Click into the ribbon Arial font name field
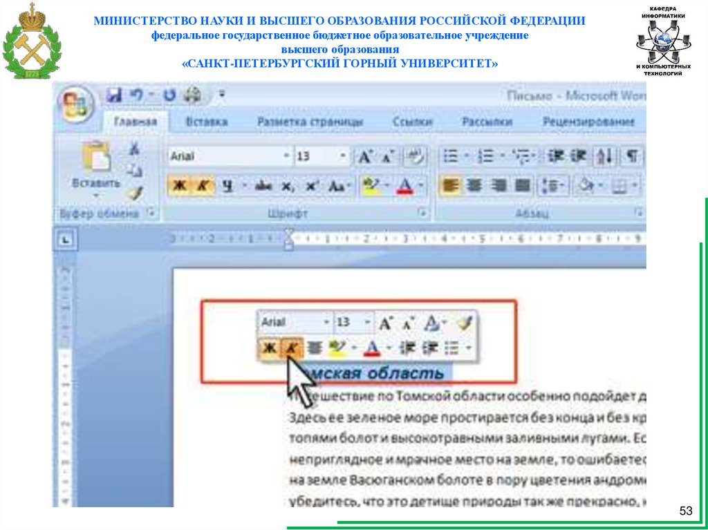 [225, 157]
